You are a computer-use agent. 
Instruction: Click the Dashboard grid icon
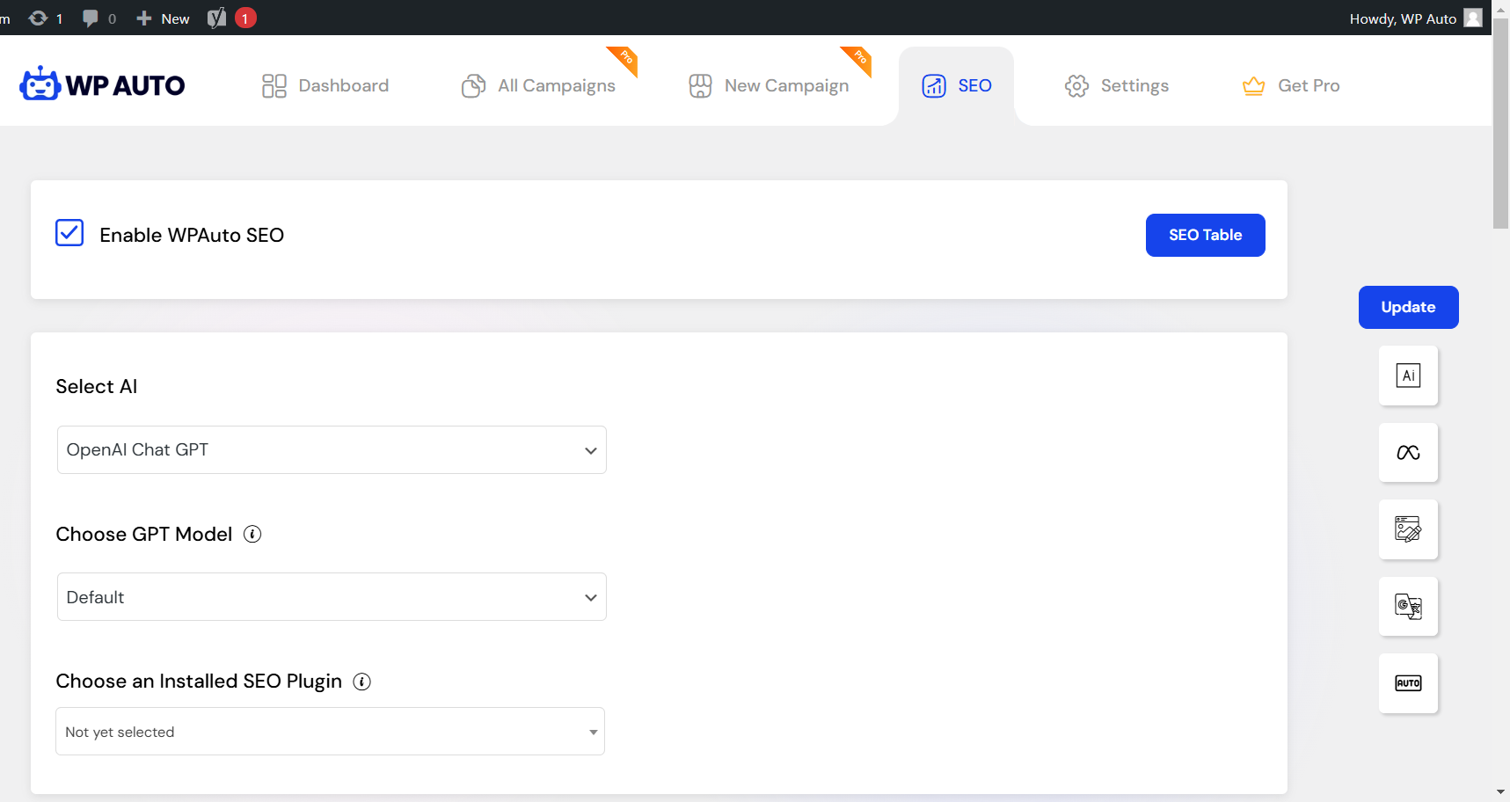274,85
